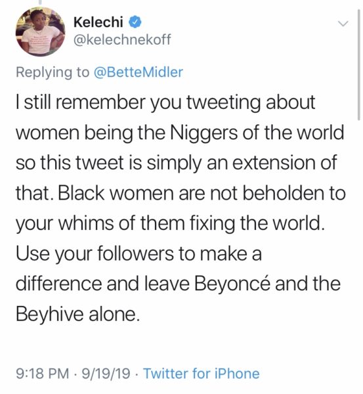Open the Kelechi display name
363x394 pixels.
pos(98,22)
